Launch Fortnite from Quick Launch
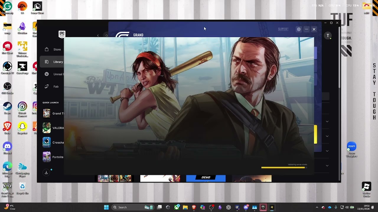Screen dimensions: 378x212 coord(53,157)
